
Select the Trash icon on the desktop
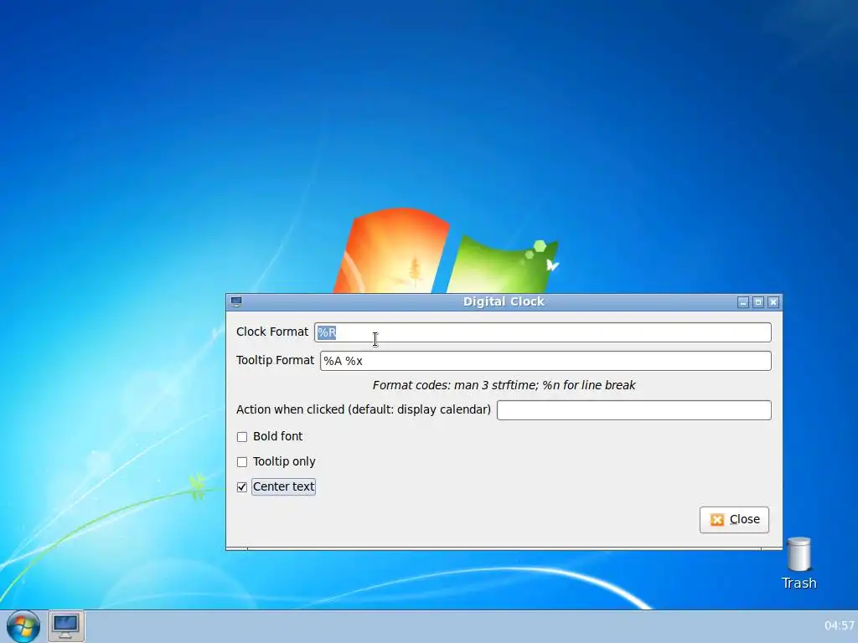[799, 563]
